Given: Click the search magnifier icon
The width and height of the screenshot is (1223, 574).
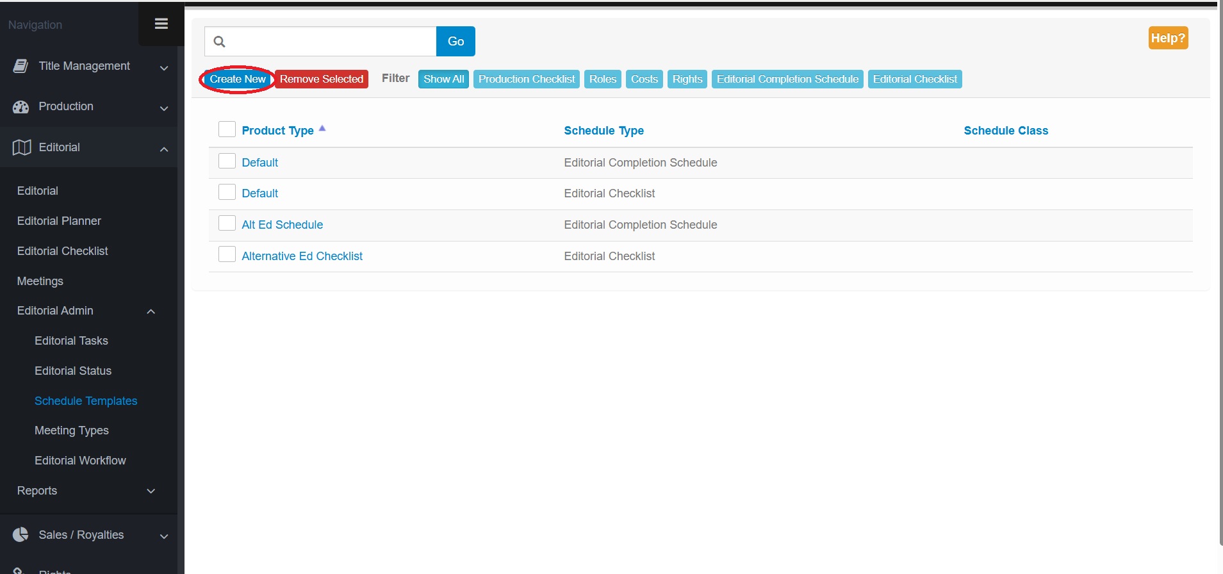Looking at the screenshot, I should tap(220, 42).
